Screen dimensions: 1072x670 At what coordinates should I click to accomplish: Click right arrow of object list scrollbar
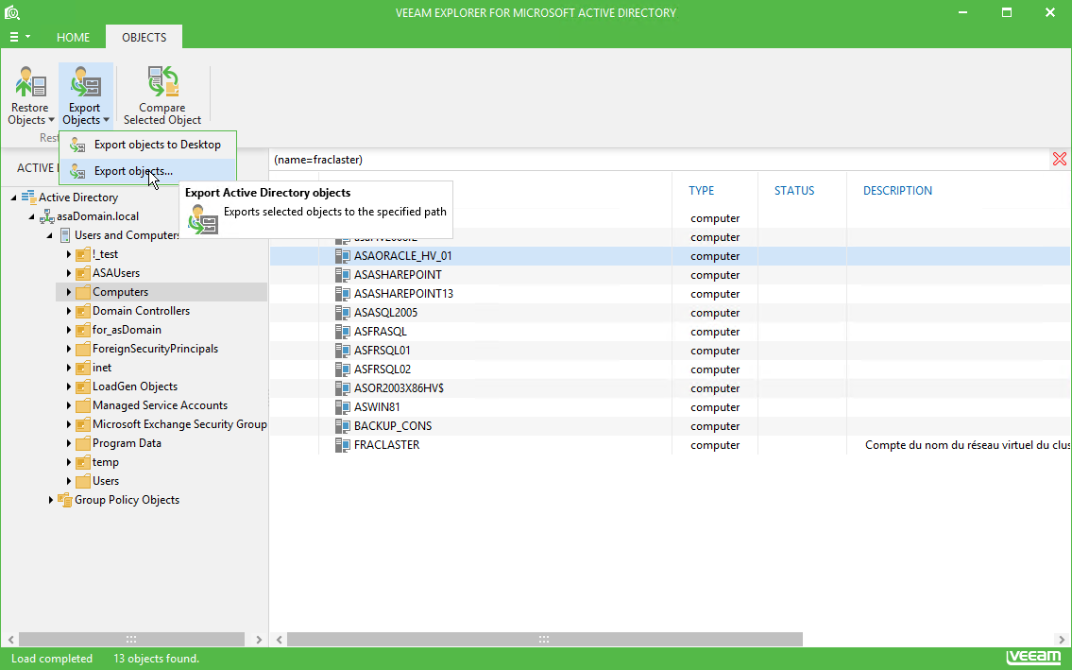coord(1062,639)
